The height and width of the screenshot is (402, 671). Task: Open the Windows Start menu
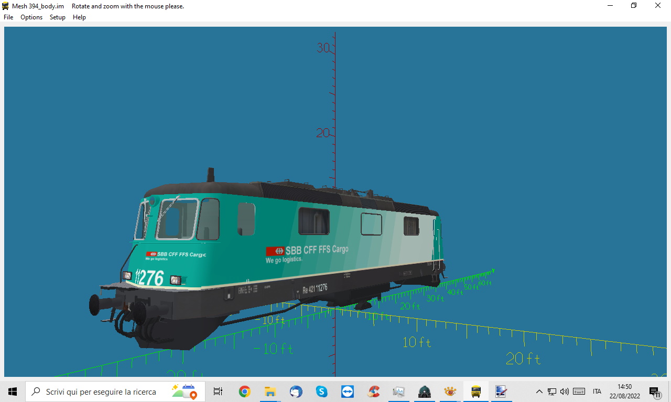(x=13, y=392)
